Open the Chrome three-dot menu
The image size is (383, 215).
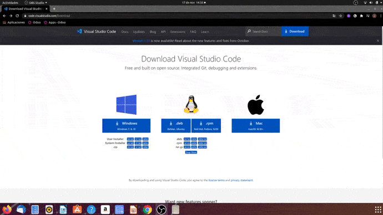[x=381, y=16]
